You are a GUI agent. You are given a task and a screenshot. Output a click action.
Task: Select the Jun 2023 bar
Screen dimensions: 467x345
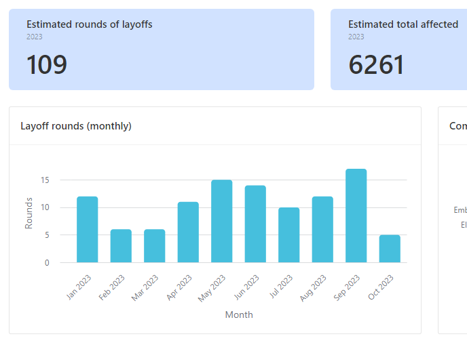pos(255,224)
